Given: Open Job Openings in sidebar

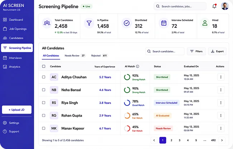Looking at the screenshot, I should click(15, 29).
